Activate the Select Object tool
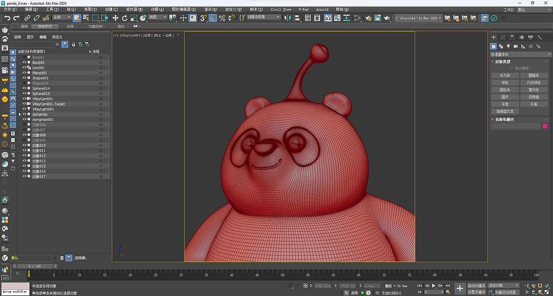The width and height of the screenshot is (553, 296). (77, 18)
